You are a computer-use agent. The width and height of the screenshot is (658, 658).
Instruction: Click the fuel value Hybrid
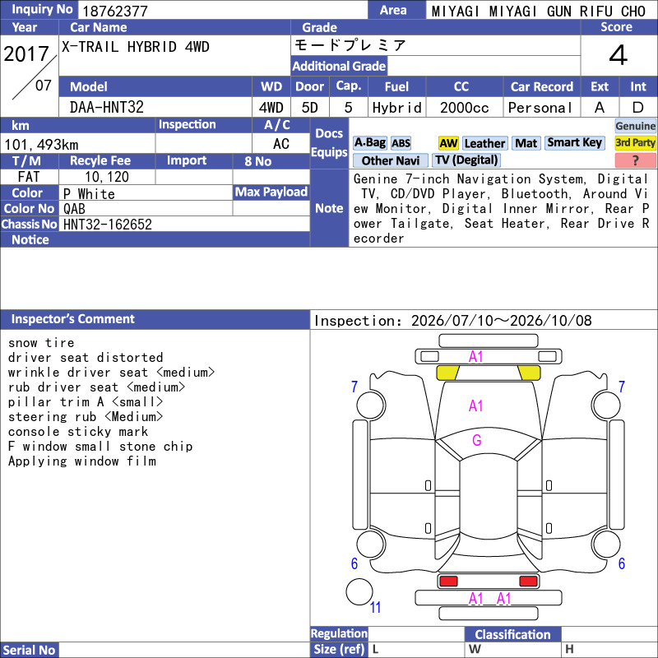[397, 108]
